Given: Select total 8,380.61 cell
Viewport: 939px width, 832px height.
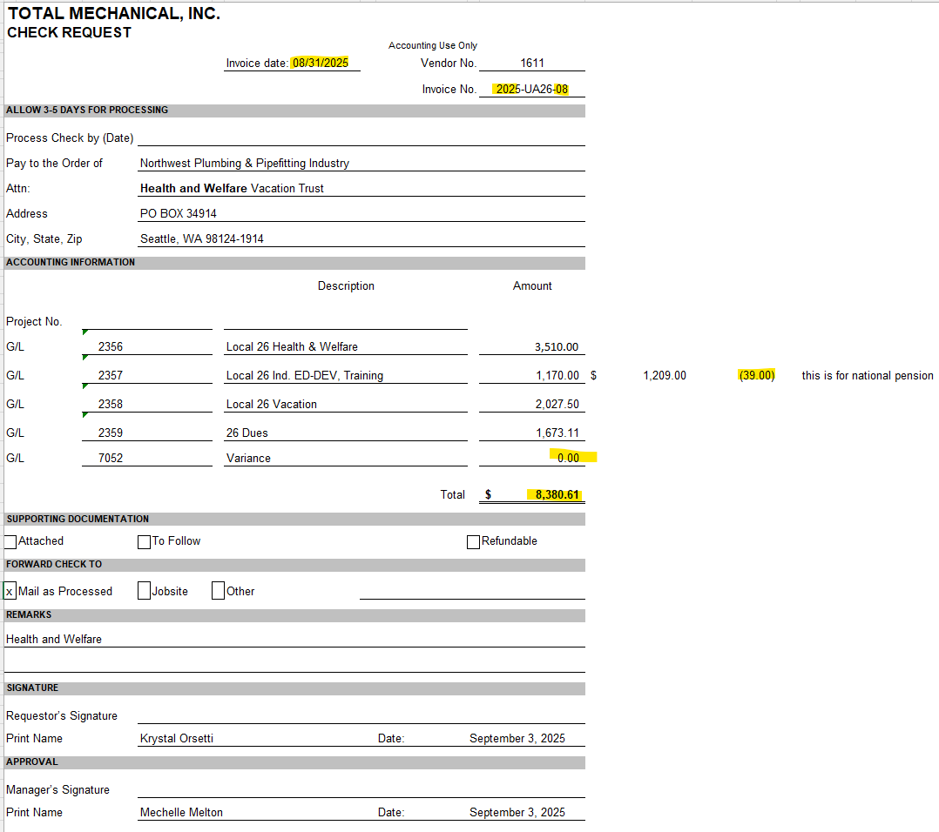Looking at the screenshot, I should 531,494.
